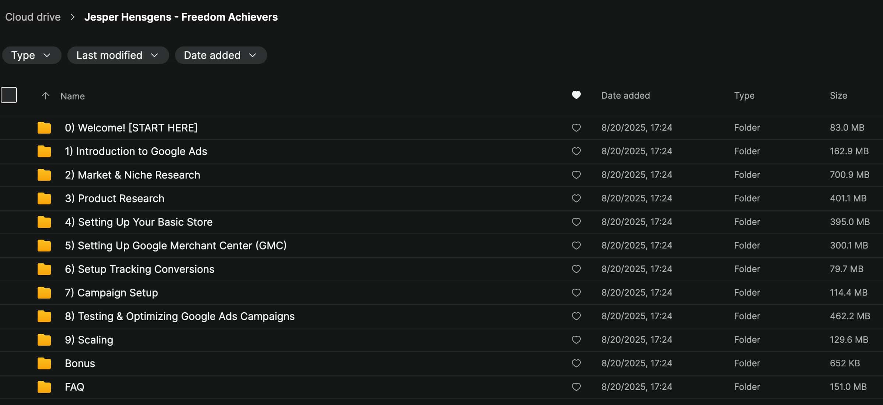Click the filled heart favorites column header

click(576, 95)
